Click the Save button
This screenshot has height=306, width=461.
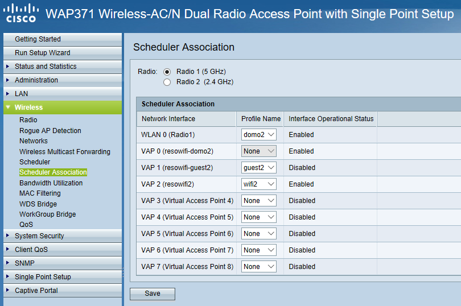pos(153,293)
